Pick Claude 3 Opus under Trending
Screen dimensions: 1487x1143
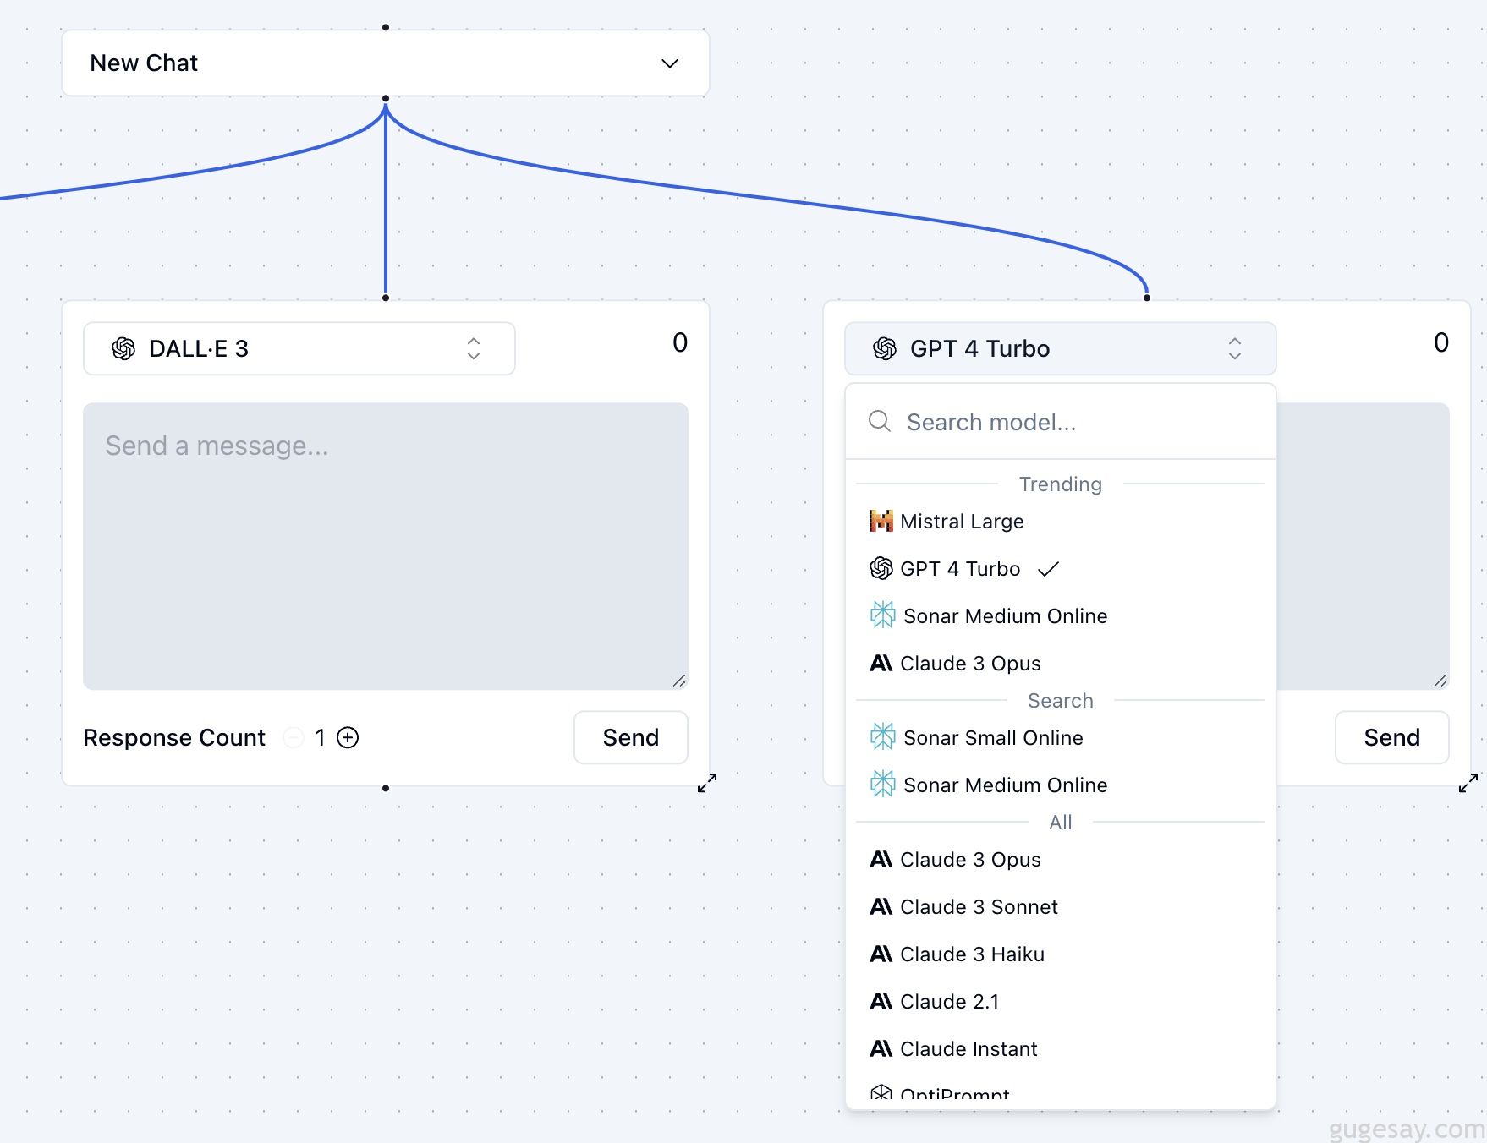1061,664
